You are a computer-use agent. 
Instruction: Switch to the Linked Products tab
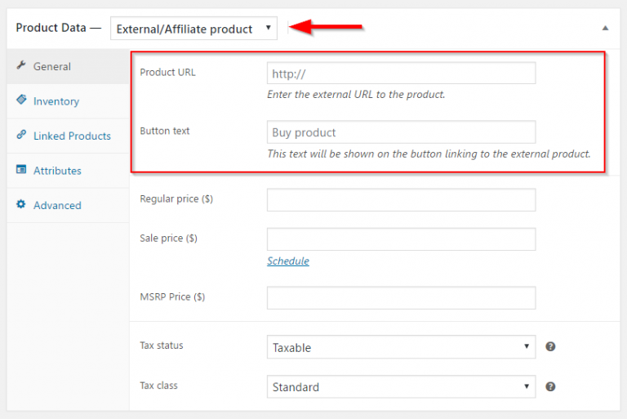[x=72, y=136]
